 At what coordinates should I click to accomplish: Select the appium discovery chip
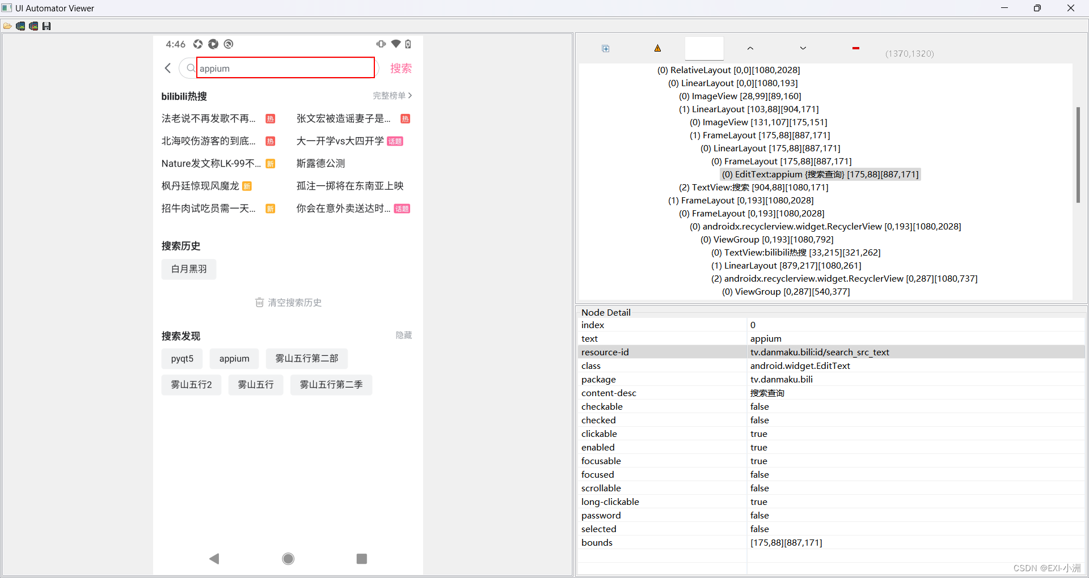click(234, 359)
